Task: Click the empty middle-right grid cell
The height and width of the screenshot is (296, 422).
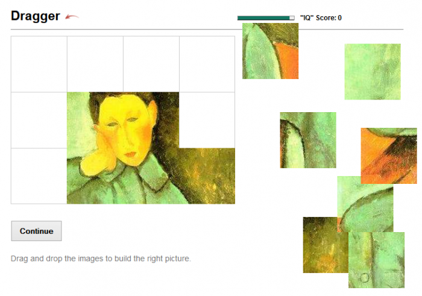Action: pos(207,120)
